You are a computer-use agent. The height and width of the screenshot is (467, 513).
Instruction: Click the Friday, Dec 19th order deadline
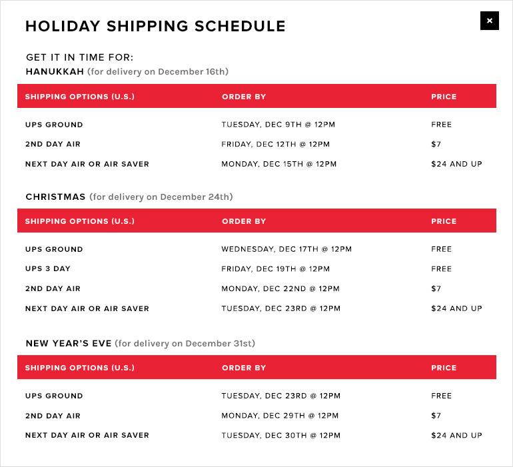coord(275,269)
